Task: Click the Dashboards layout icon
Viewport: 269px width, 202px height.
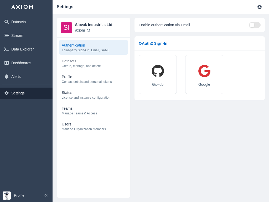Action: coord(7,63)
